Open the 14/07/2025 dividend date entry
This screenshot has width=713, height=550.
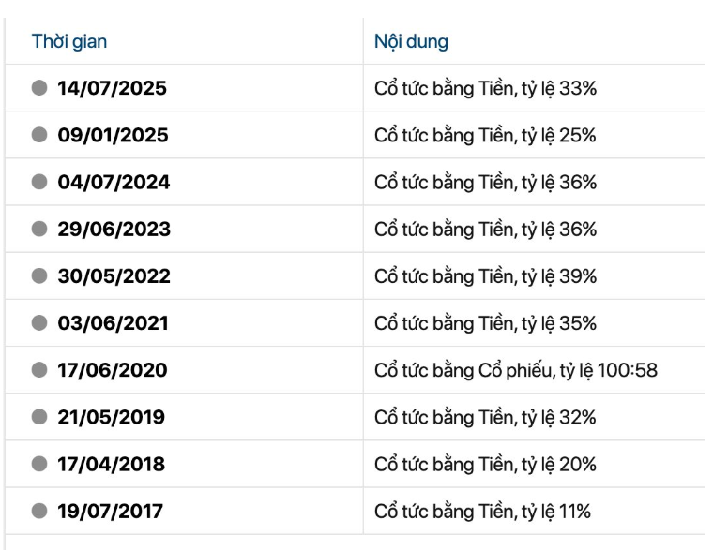point(113,89)
